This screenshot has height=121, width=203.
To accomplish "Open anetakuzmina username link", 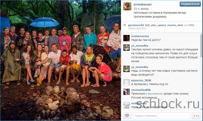I will click(x=140, y=36).
